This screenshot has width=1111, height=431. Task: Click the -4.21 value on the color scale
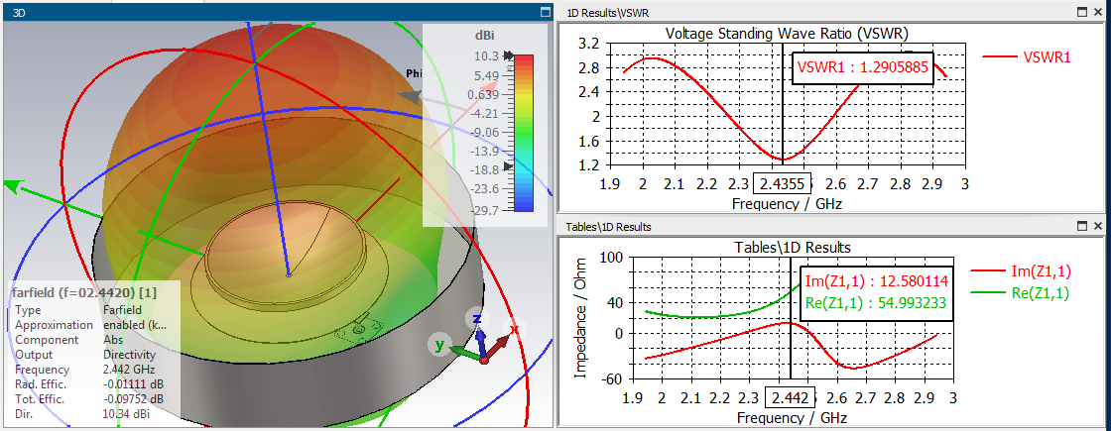pyautogui.click(x=485, y=113)
